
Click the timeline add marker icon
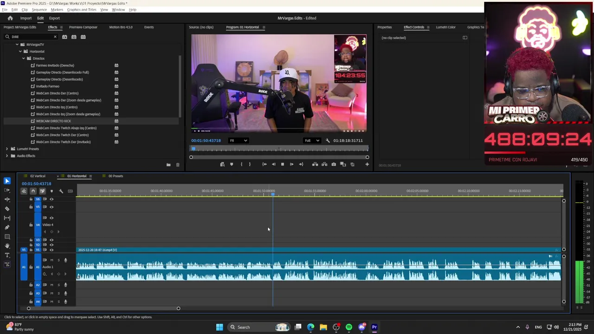click(x=52, y=191)
